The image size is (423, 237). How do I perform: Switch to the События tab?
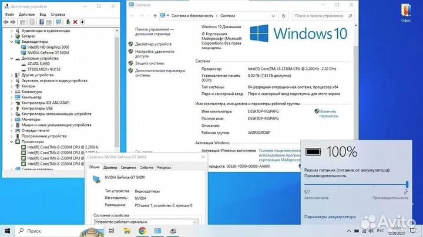pyautogui.click(x=146, y=168)
